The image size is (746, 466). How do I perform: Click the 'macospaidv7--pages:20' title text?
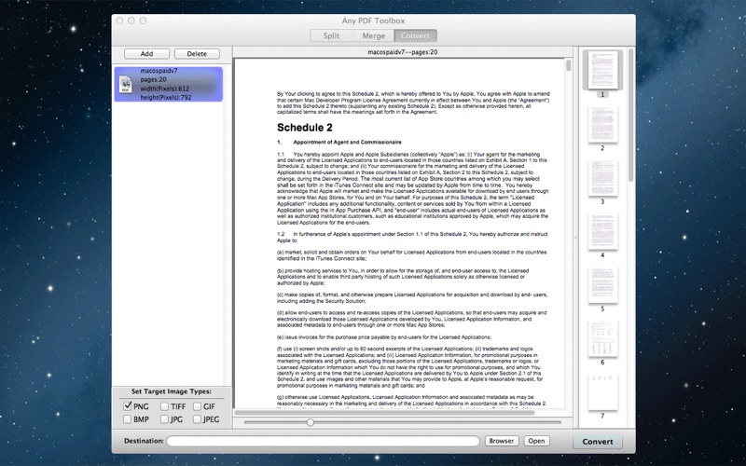click(403, 52)
